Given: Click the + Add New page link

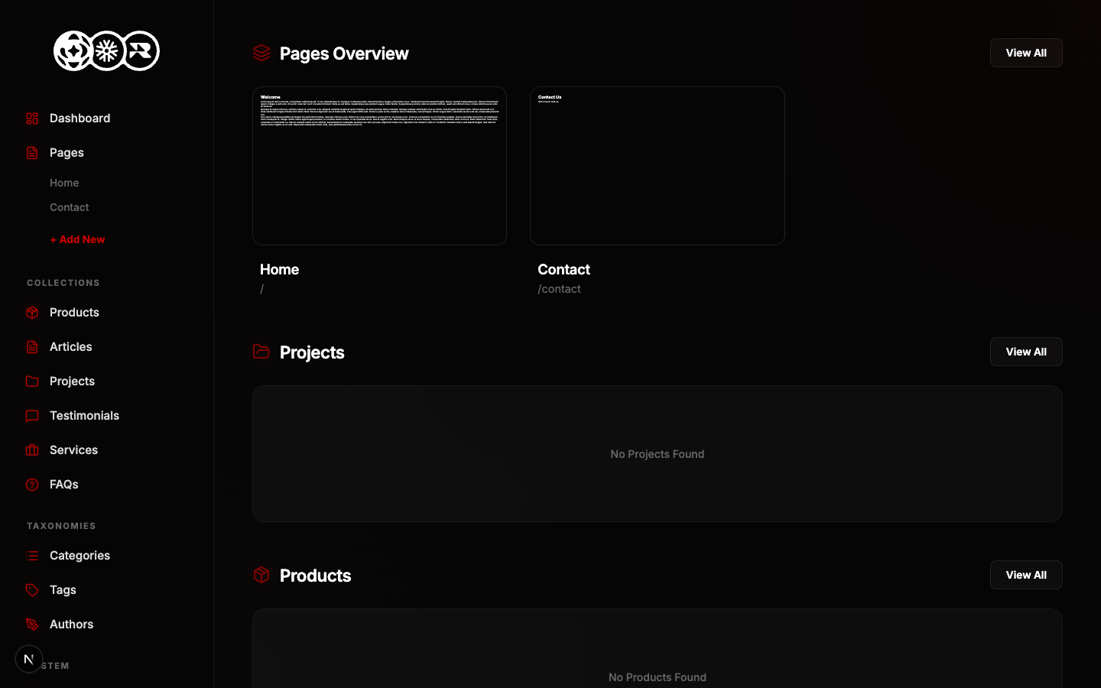Looking at the screenshot, I should click(77, 239).
